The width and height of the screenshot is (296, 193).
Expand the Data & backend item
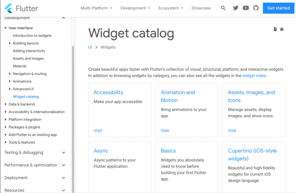pyautogui.click(x=5, y=104)
